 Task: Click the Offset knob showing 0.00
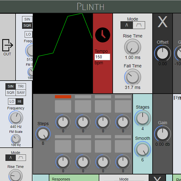click(x=163, y=53)
